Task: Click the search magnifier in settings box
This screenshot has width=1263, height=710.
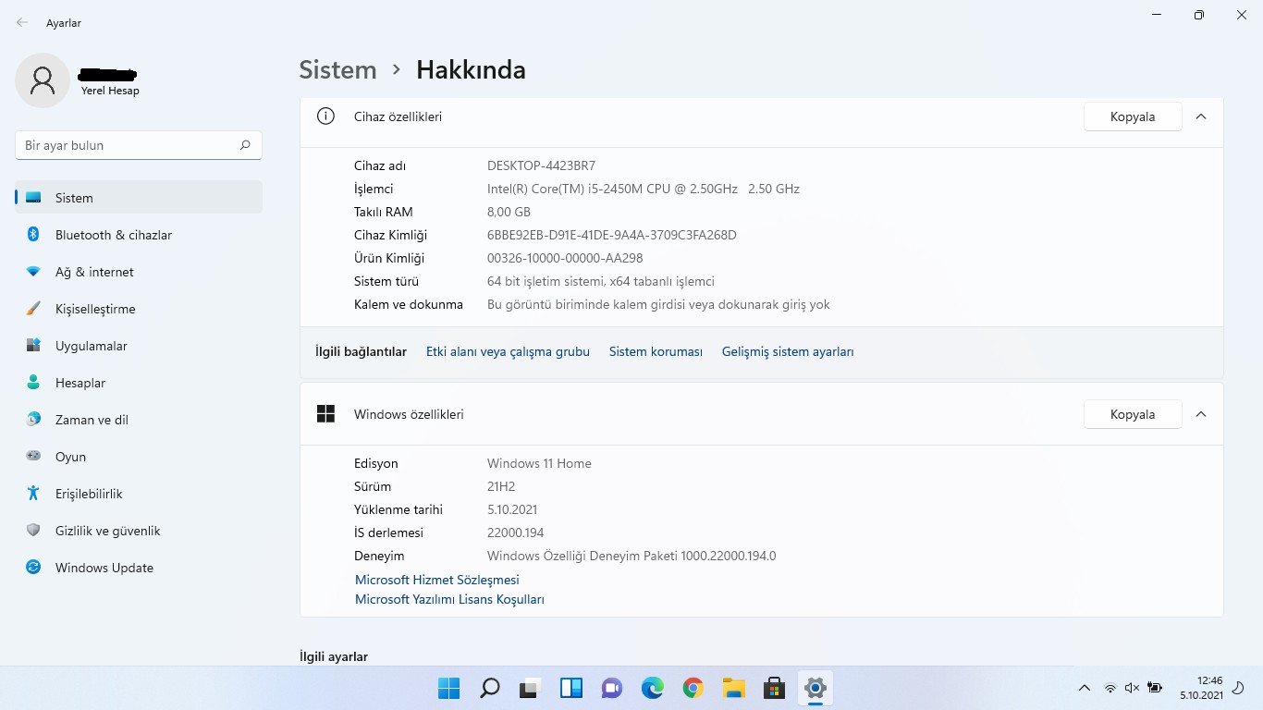Action: pyautogui.click(x=245, y=145)
